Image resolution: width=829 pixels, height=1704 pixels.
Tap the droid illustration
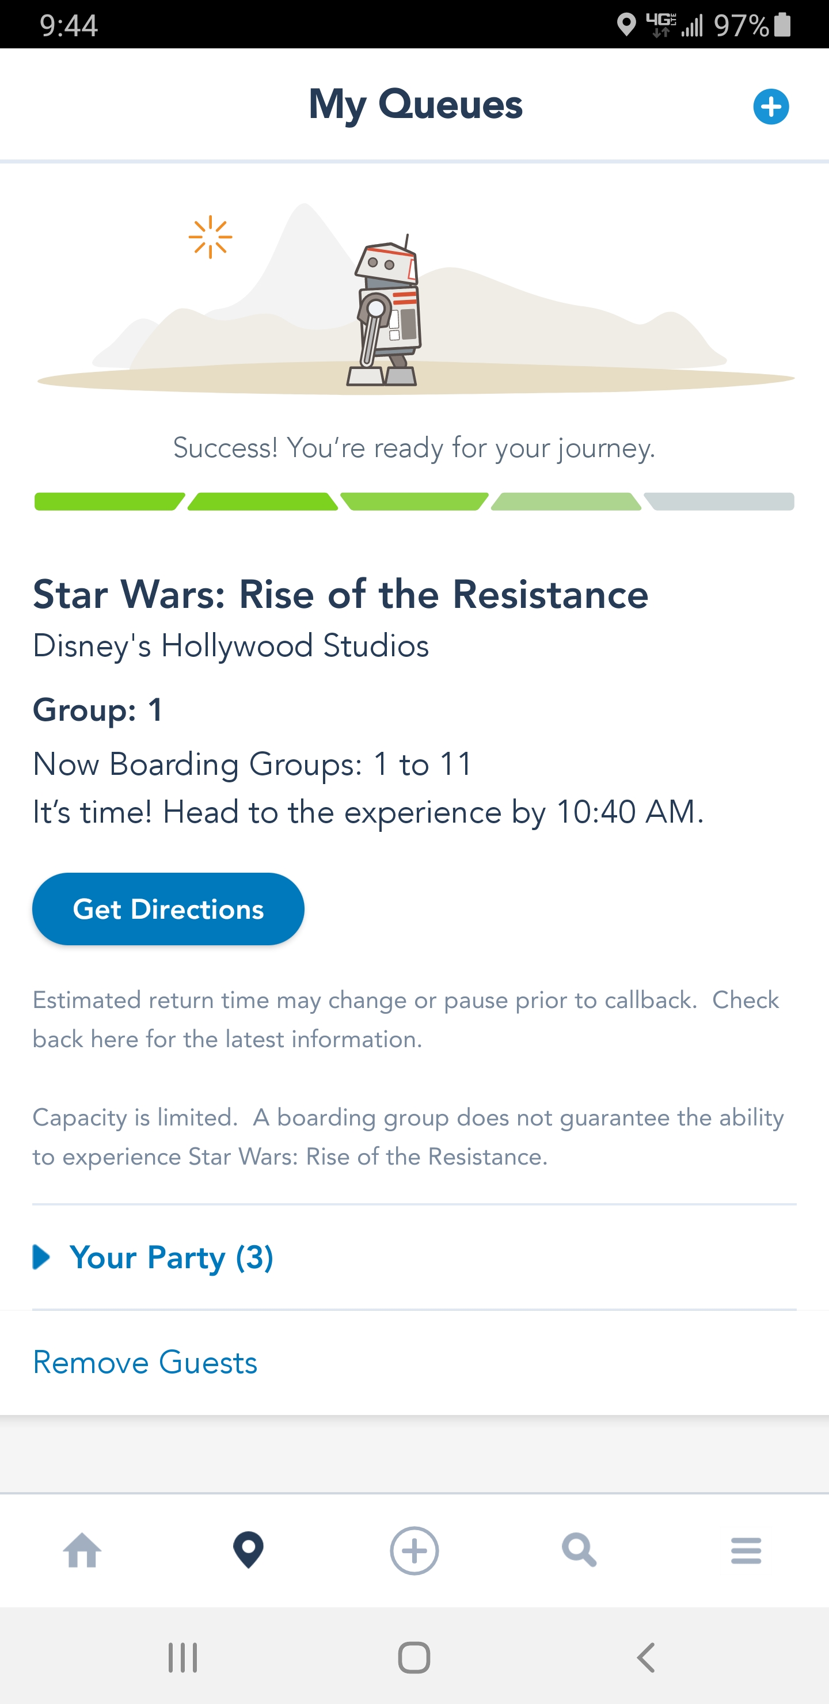[x=387, y=312]
